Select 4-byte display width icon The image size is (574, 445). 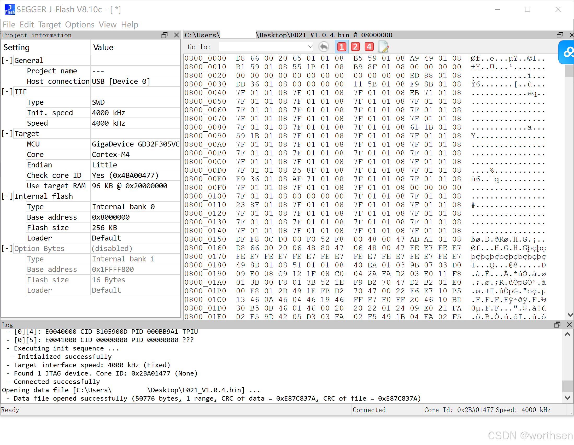[369, 47]
